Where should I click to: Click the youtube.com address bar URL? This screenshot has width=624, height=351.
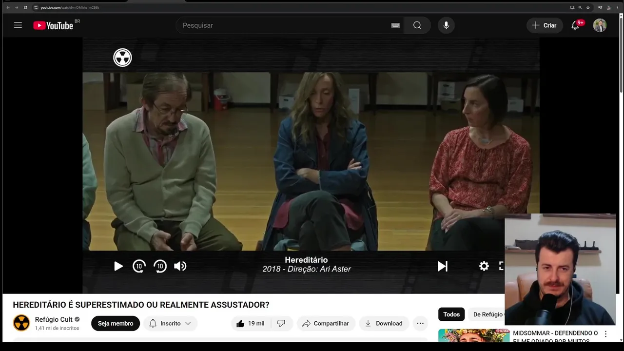pos(70,7)
